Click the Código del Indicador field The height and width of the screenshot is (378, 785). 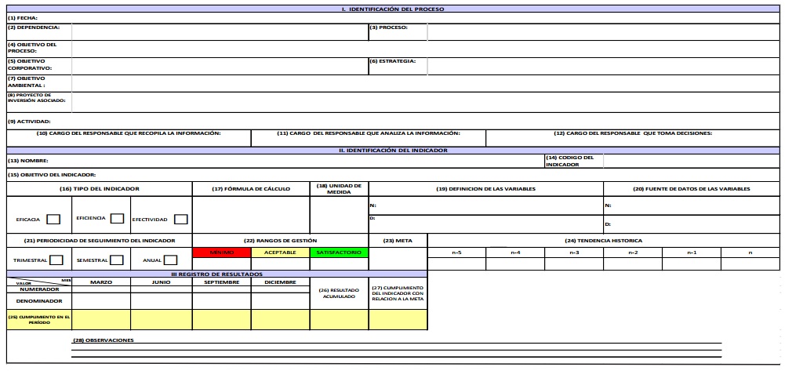click(692, 161)
